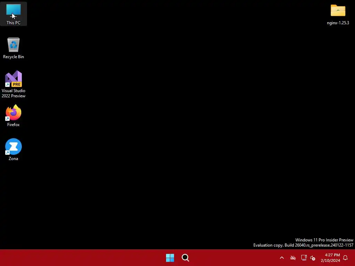The image size is (355, 266).
Task: Select the This PC desktop icon
Action: pyautogui.click(x=14, y=14)
